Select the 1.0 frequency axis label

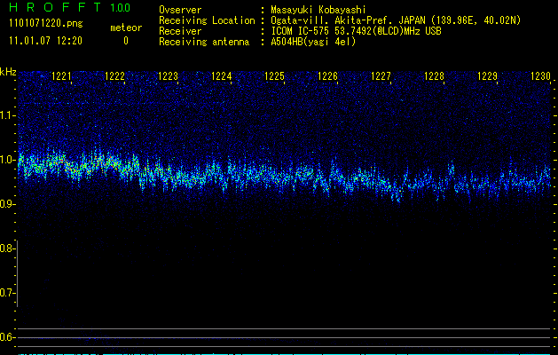8,160
